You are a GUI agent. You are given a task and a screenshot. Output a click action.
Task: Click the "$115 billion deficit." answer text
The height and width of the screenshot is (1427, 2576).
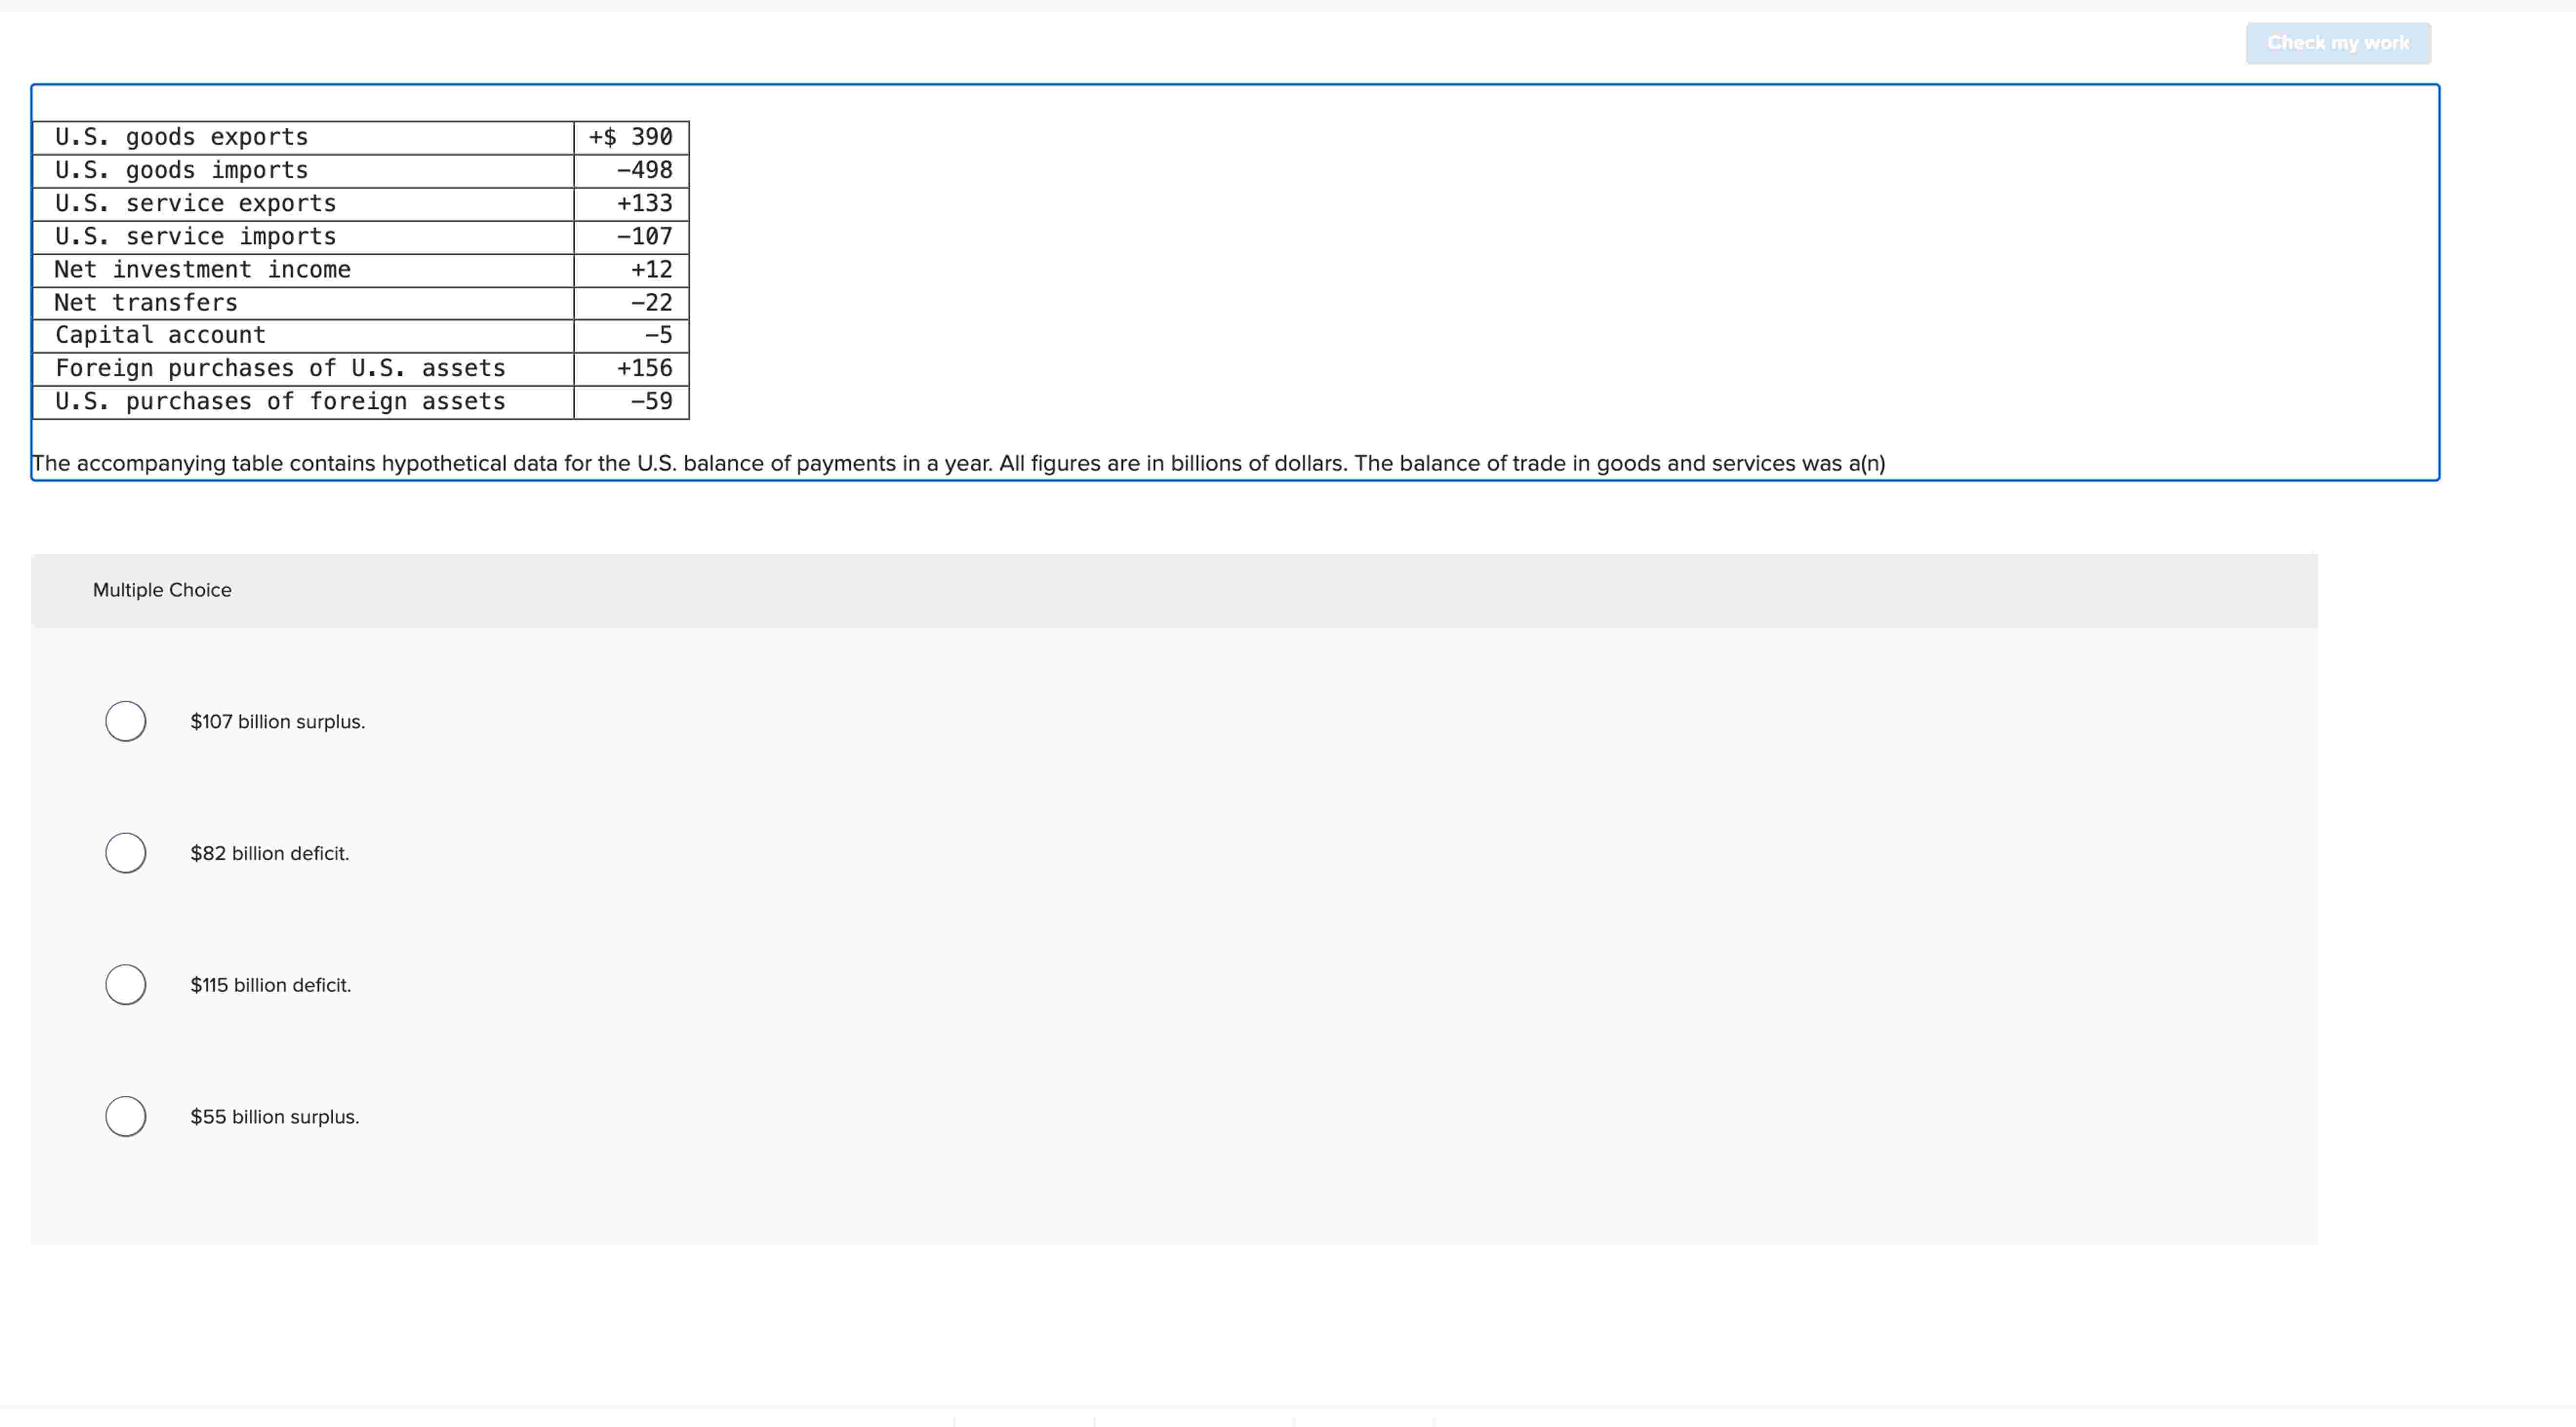(x=270, y=985)
